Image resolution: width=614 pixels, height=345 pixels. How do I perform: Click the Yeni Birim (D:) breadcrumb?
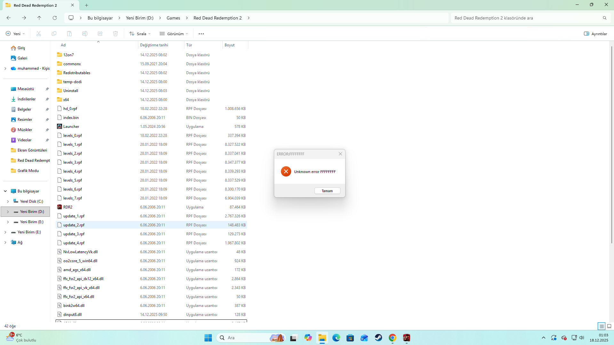tap(140, 18)
